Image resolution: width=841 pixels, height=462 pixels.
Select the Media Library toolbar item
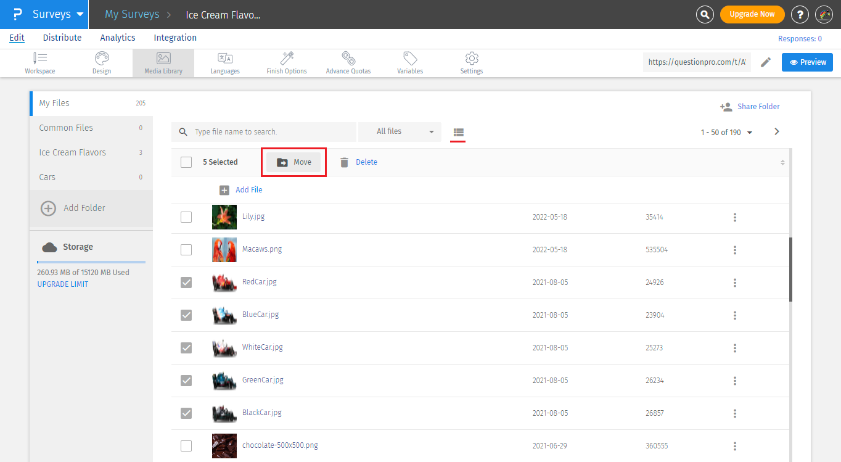163,63
